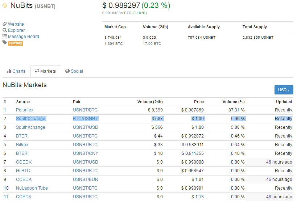Image resolution: width=297 pixels, height=203 pixels.
Task: Click the $ 1.13 price cell
Action: pyautogui.click(x=198, y=197)
